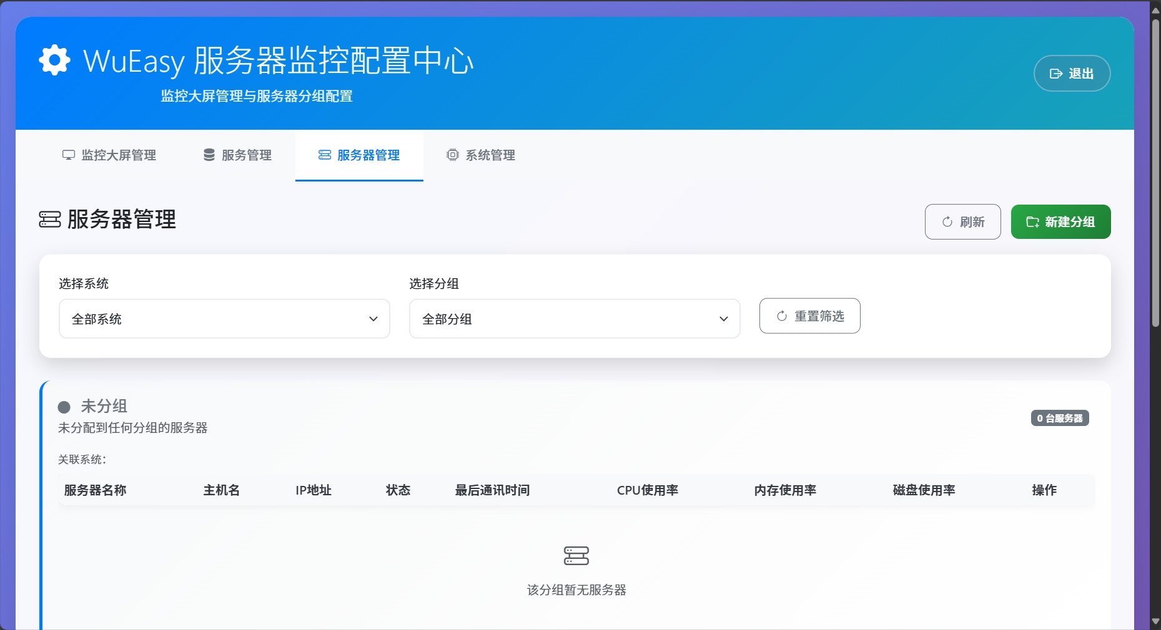Expand the 全部分组 dropdown
This screenshot has width=1161, height=630.
click(x=575, y=319)
